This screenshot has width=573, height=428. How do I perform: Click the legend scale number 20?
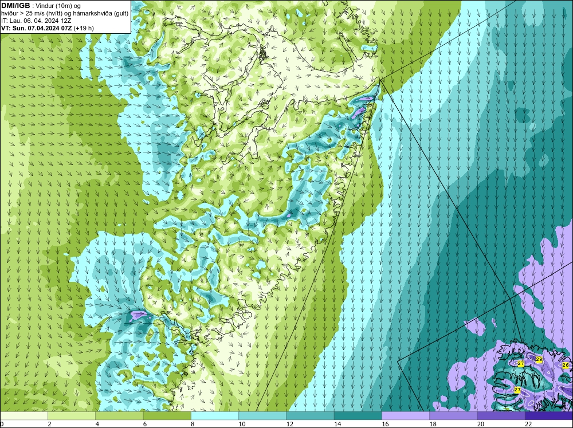[x=481, y=424]
